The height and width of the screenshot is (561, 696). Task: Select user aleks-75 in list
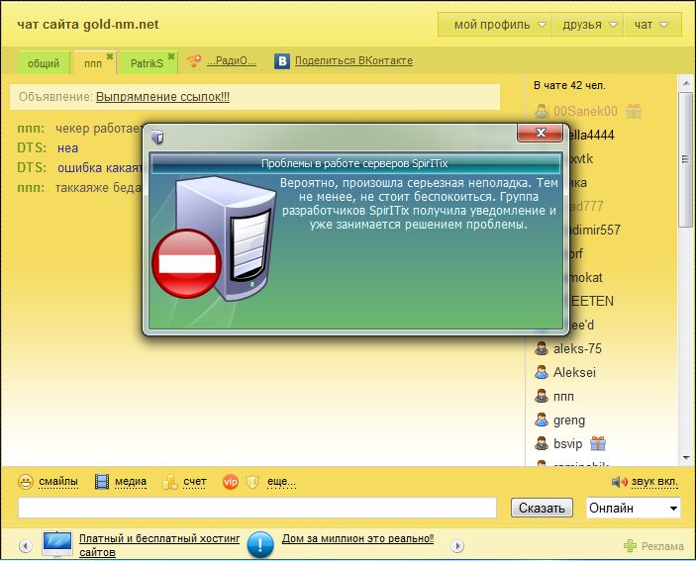coord(577,348)
